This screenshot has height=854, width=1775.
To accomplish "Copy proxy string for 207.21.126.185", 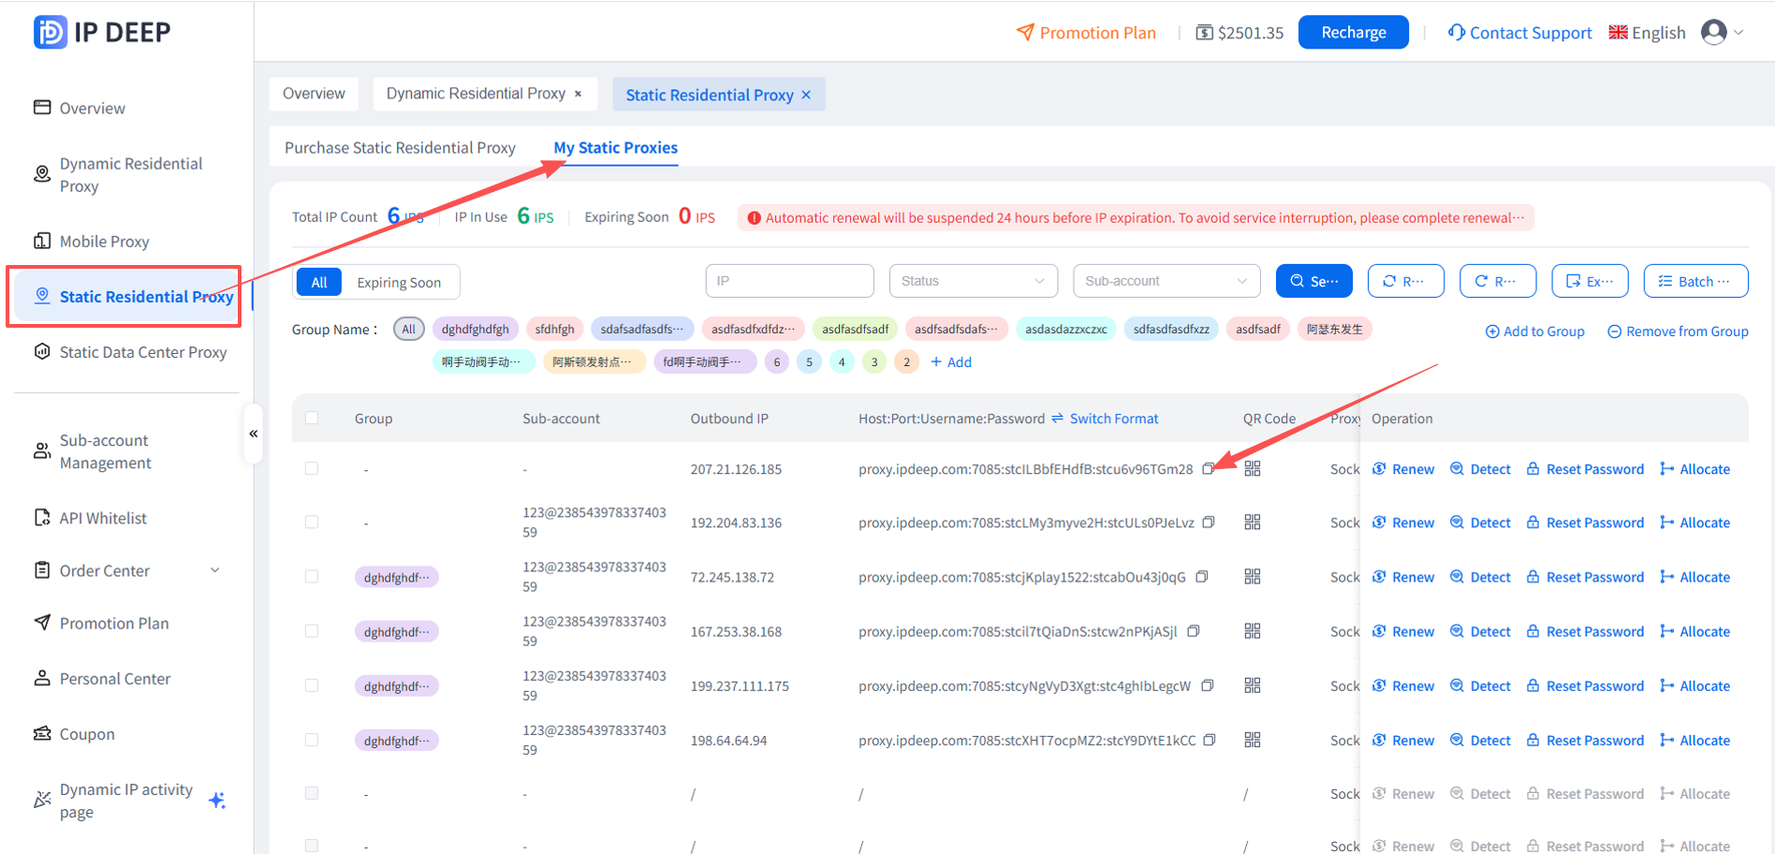I will 1209,468.
